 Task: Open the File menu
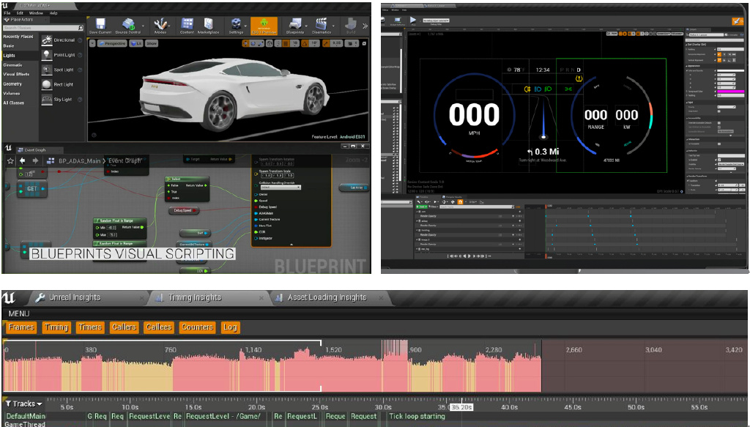coord(7,13)
